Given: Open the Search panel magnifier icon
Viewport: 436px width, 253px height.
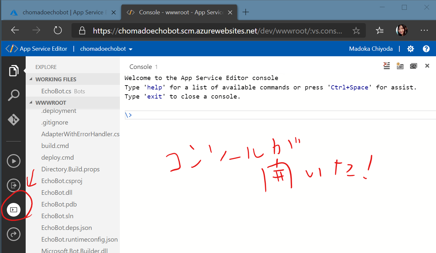Looking at the screenshot, I should pos(13,96).
